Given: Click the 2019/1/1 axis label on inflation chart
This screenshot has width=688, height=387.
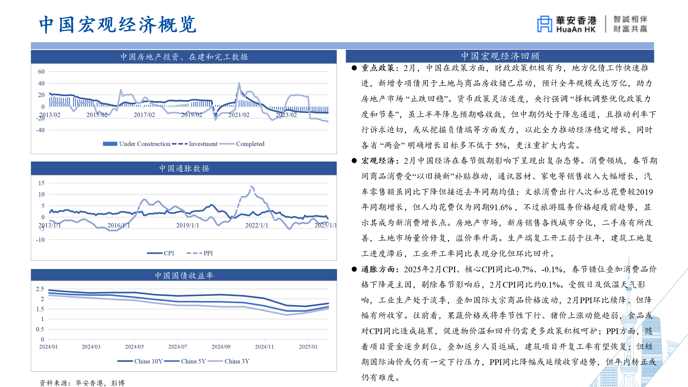Looking at the screenshot, I should [x=188, y=225].
